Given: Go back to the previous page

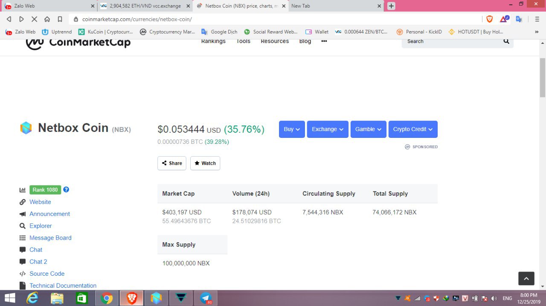Looking at the screenshot, I should (9, 19).
